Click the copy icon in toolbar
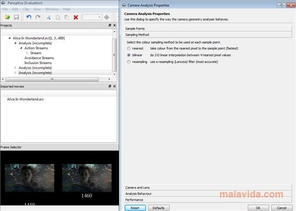 (x=58, y=17)
